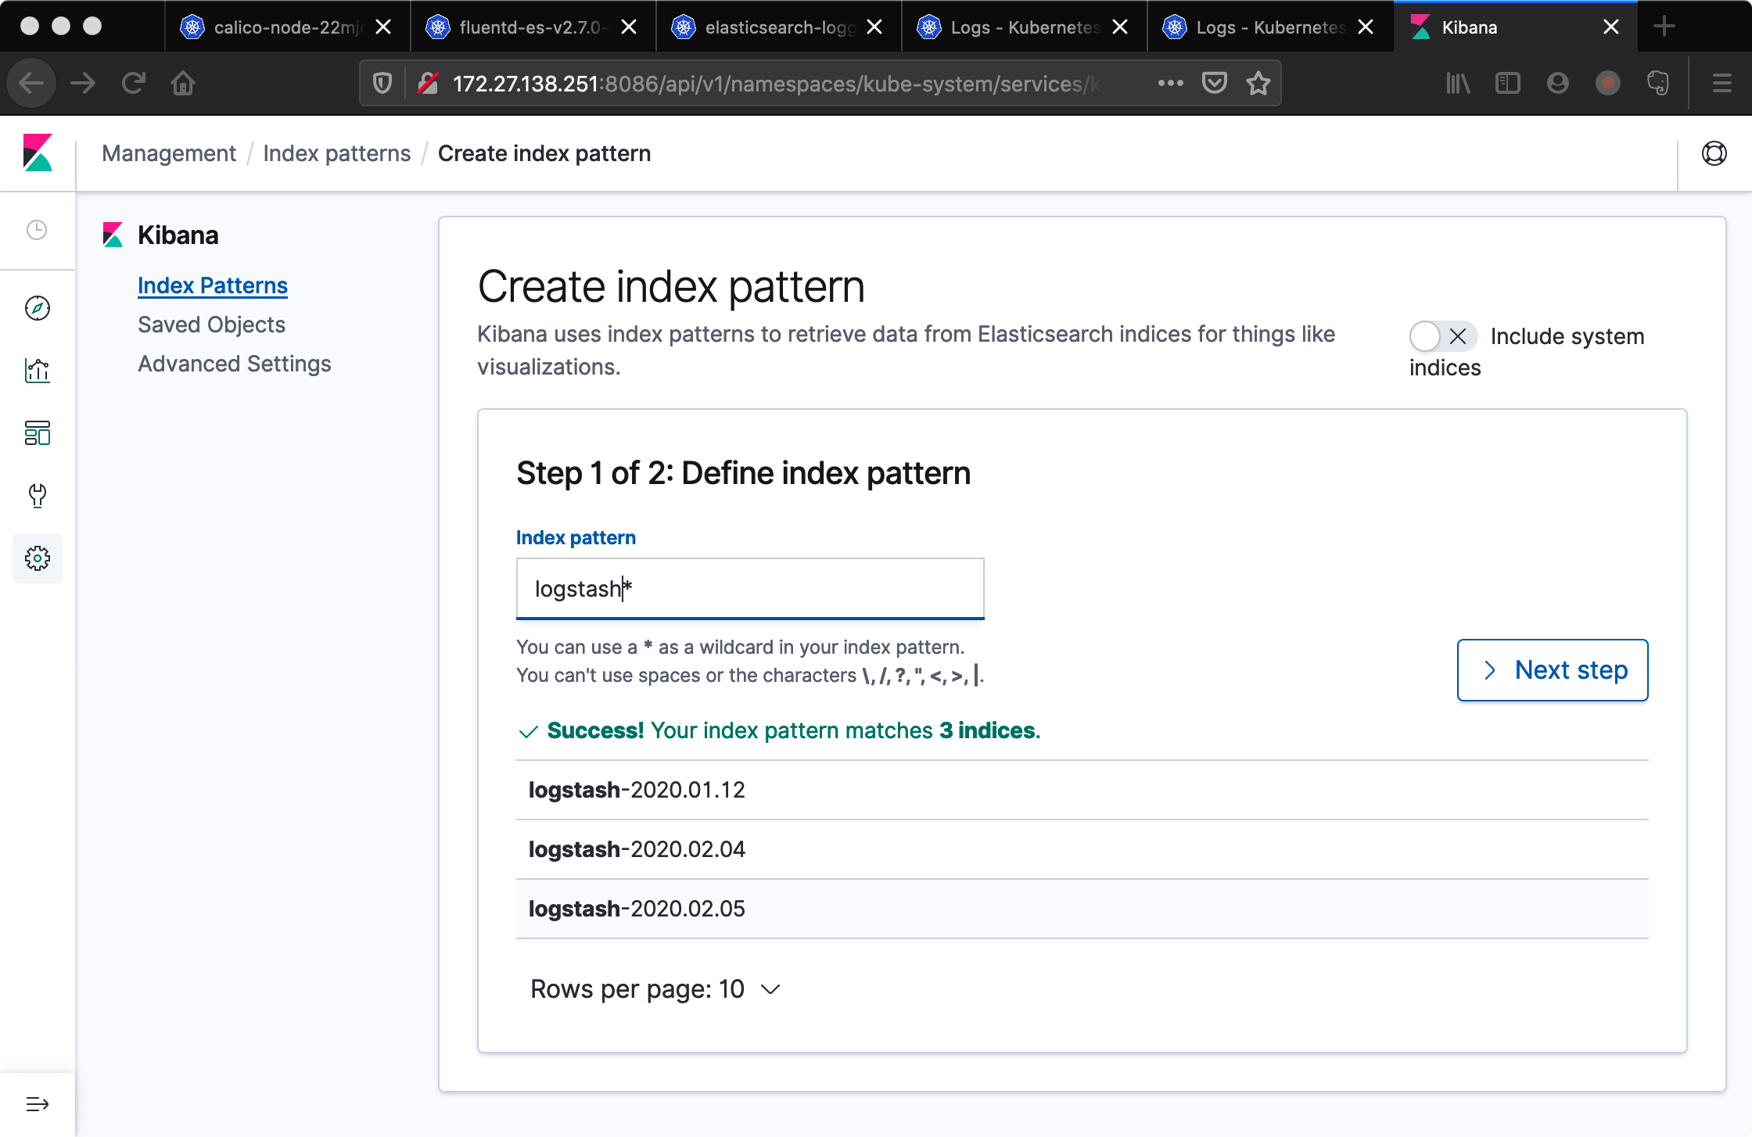Close the calico-node tab
The image size is (1752, 1137).
pos(383,27)
